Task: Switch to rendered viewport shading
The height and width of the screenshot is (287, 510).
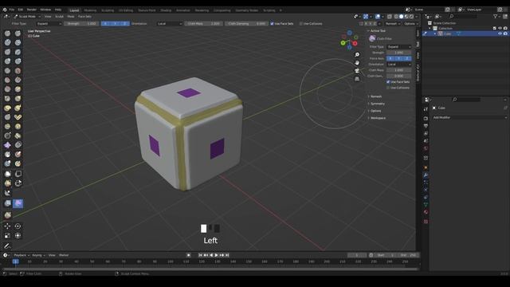Action: click(411, 16)
